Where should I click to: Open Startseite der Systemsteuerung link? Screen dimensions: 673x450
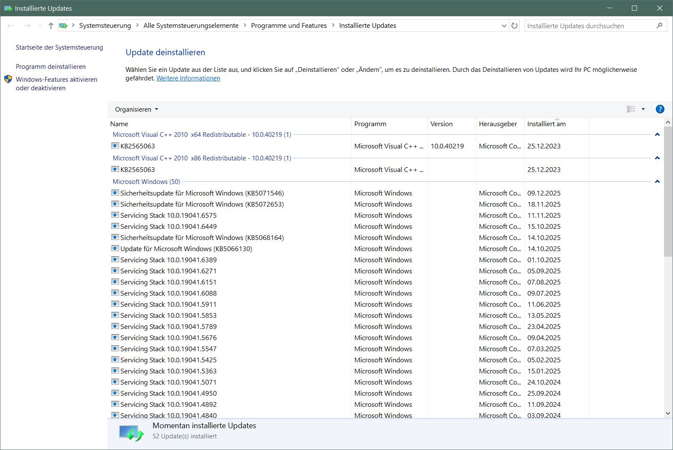tap(60, 47)
